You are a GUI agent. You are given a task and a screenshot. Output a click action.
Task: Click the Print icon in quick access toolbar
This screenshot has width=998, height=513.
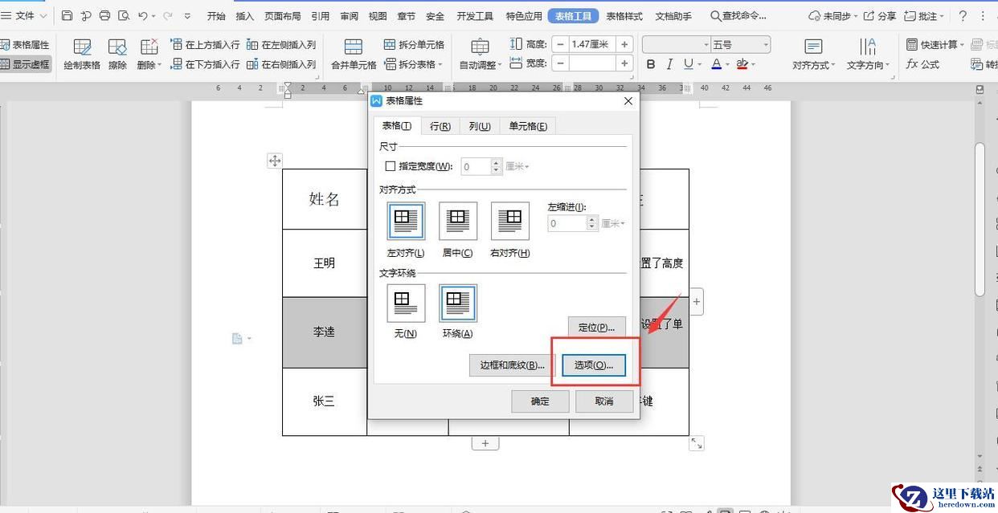coord(105,16)
